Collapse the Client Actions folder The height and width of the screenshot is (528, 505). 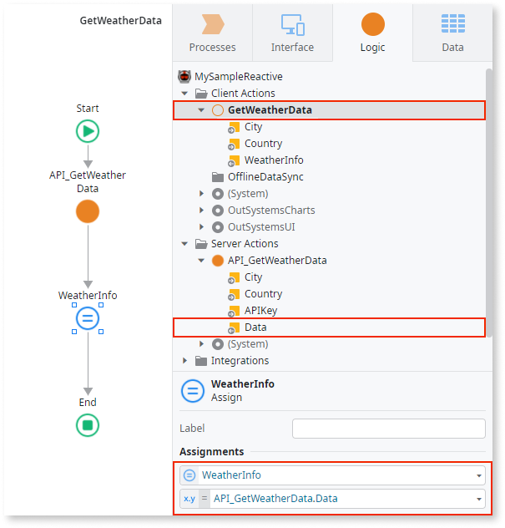pos(184,94)
